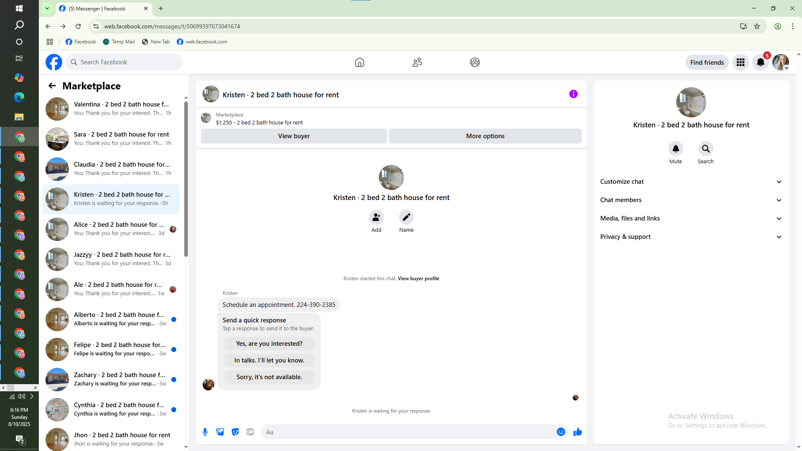Open the Friends tab in the top bar

(417, 62)
